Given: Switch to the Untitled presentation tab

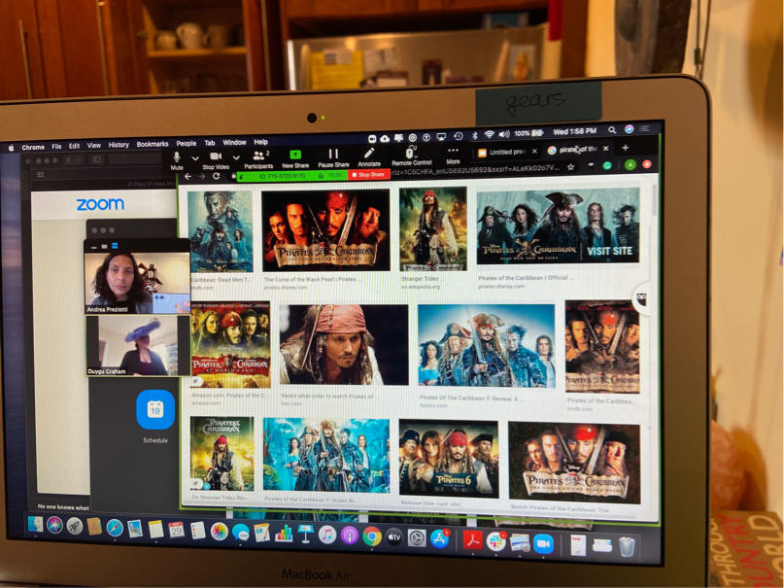Looking at the screenshot, I should tap(505, 152).
